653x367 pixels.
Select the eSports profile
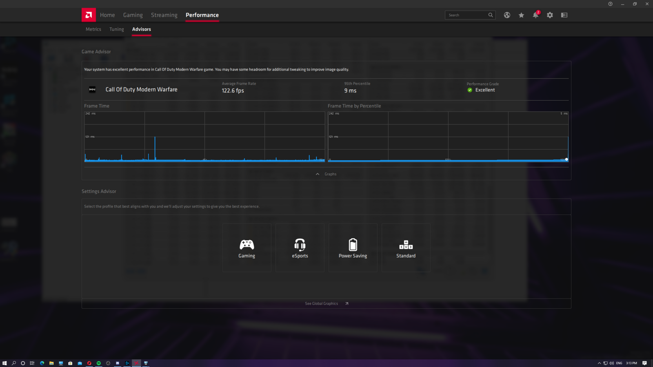point(300,248)
